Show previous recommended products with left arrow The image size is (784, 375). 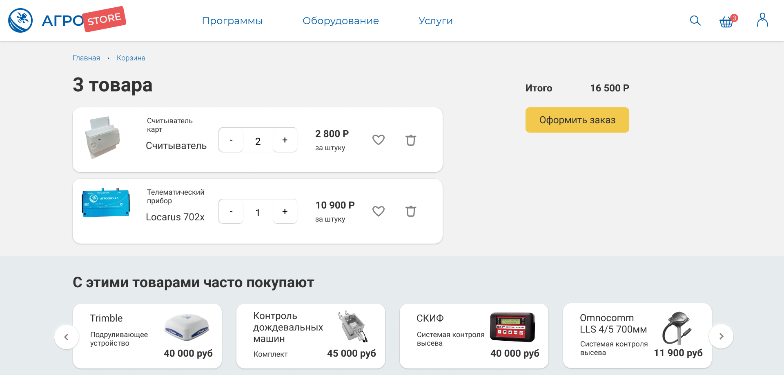(x=66, y=337)
